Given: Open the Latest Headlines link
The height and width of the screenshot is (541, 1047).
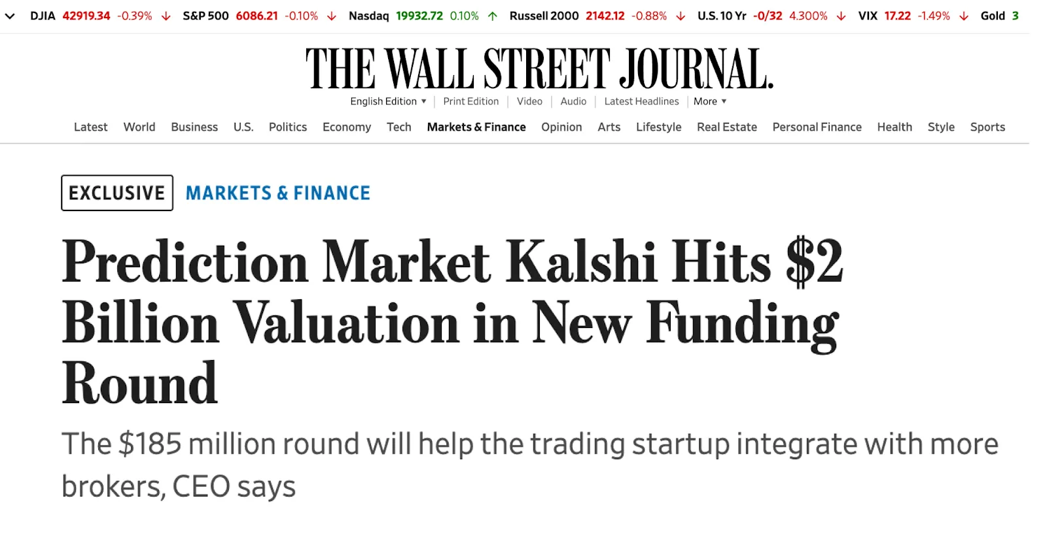Looking at the screenshot, I should (641, 101).
